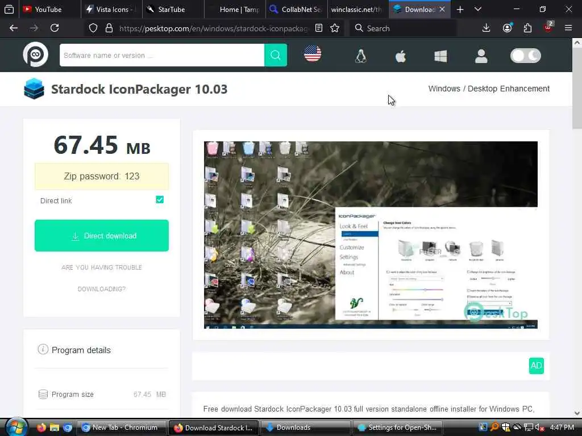Click the Program details info icon

[x=43, y=349]
